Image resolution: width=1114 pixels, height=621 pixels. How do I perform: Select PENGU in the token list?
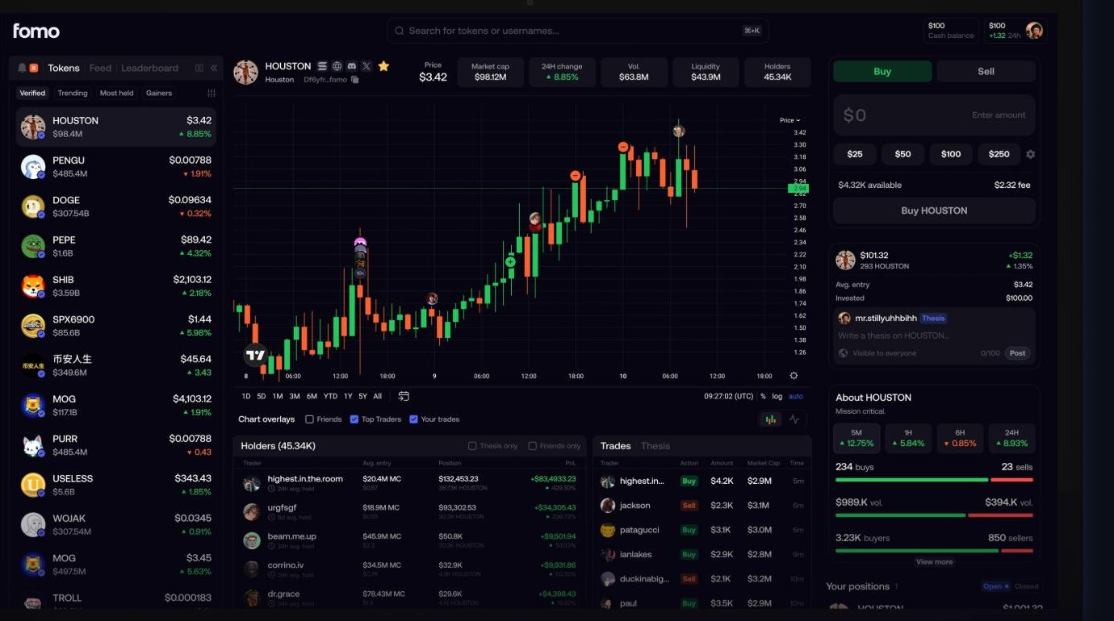(x=116, y=167)
